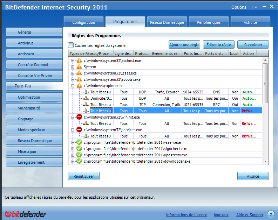Expand the updatesrv.exe rule node

(x=73, y=155)
